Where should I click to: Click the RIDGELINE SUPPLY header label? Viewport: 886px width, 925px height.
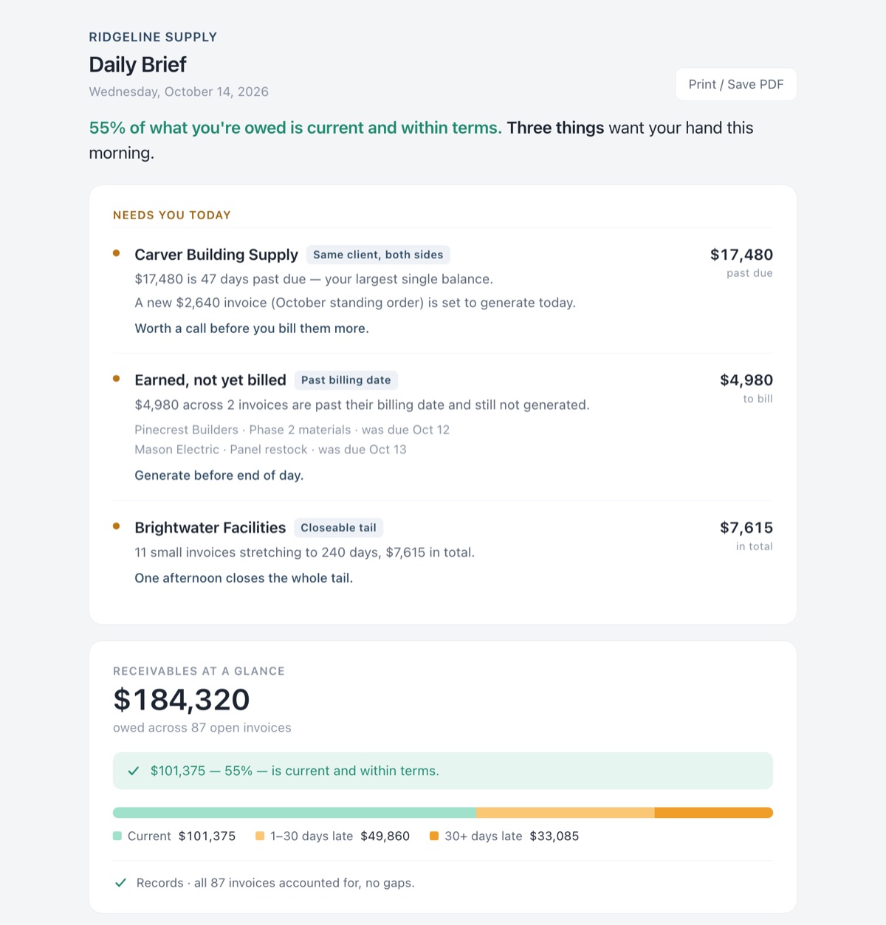click(x=153, y=37)
